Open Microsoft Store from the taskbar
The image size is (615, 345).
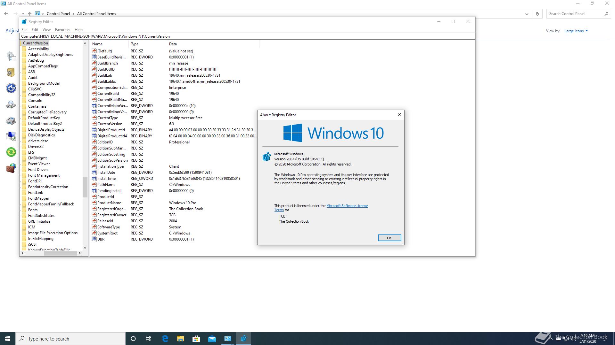tap(196, 339)
